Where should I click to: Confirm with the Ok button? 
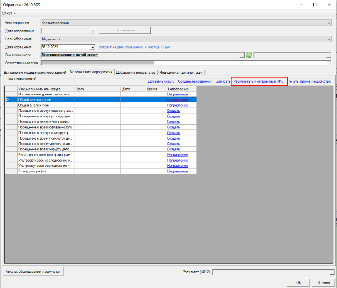pos(298,282)
